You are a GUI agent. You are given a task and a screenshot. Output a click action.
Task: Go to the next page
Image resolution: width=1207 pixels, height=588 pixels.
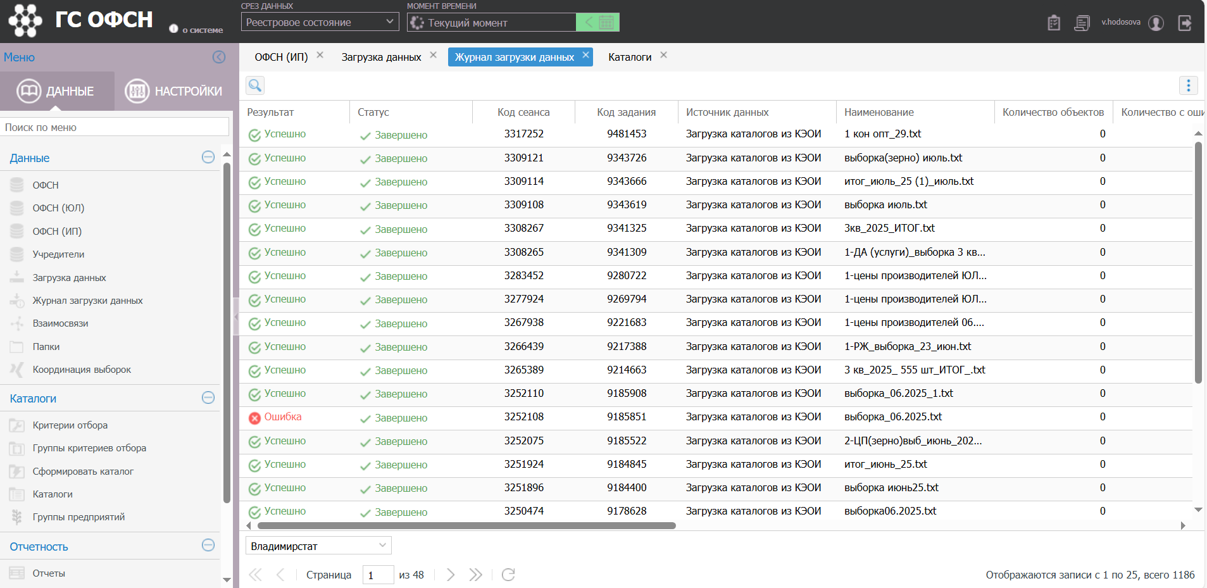coord(450,575)
